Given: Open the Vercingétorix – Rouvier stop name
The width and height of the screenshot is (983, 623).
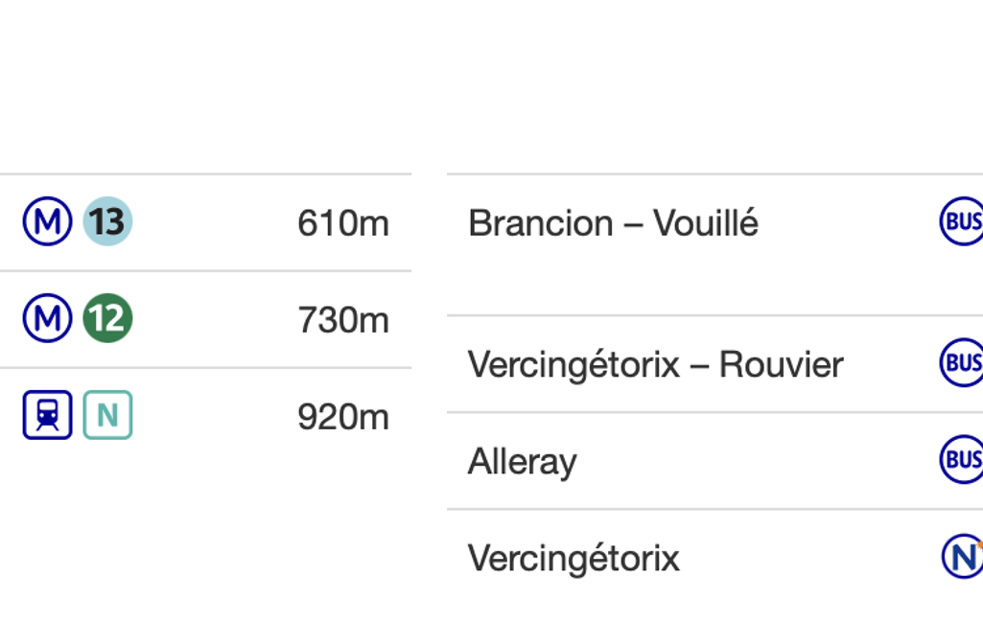Looking at the screenshot, I should [655, 364].
